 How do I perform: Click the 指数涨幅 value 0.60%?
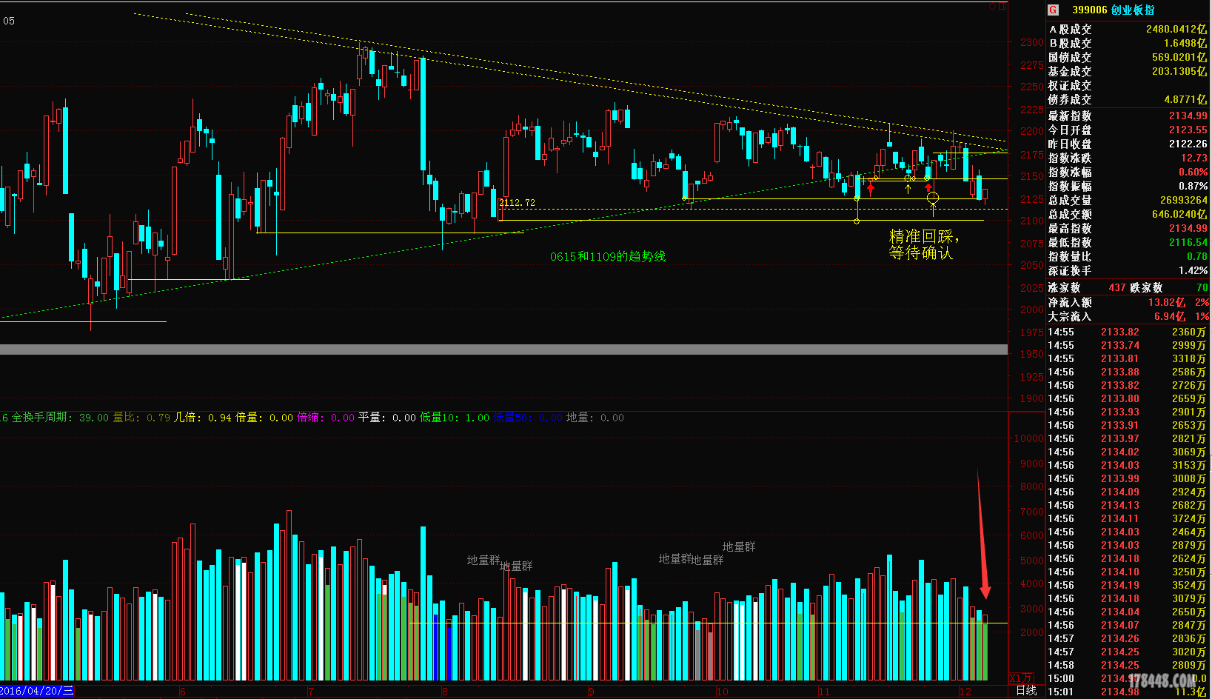click(x=1193, y=172)
